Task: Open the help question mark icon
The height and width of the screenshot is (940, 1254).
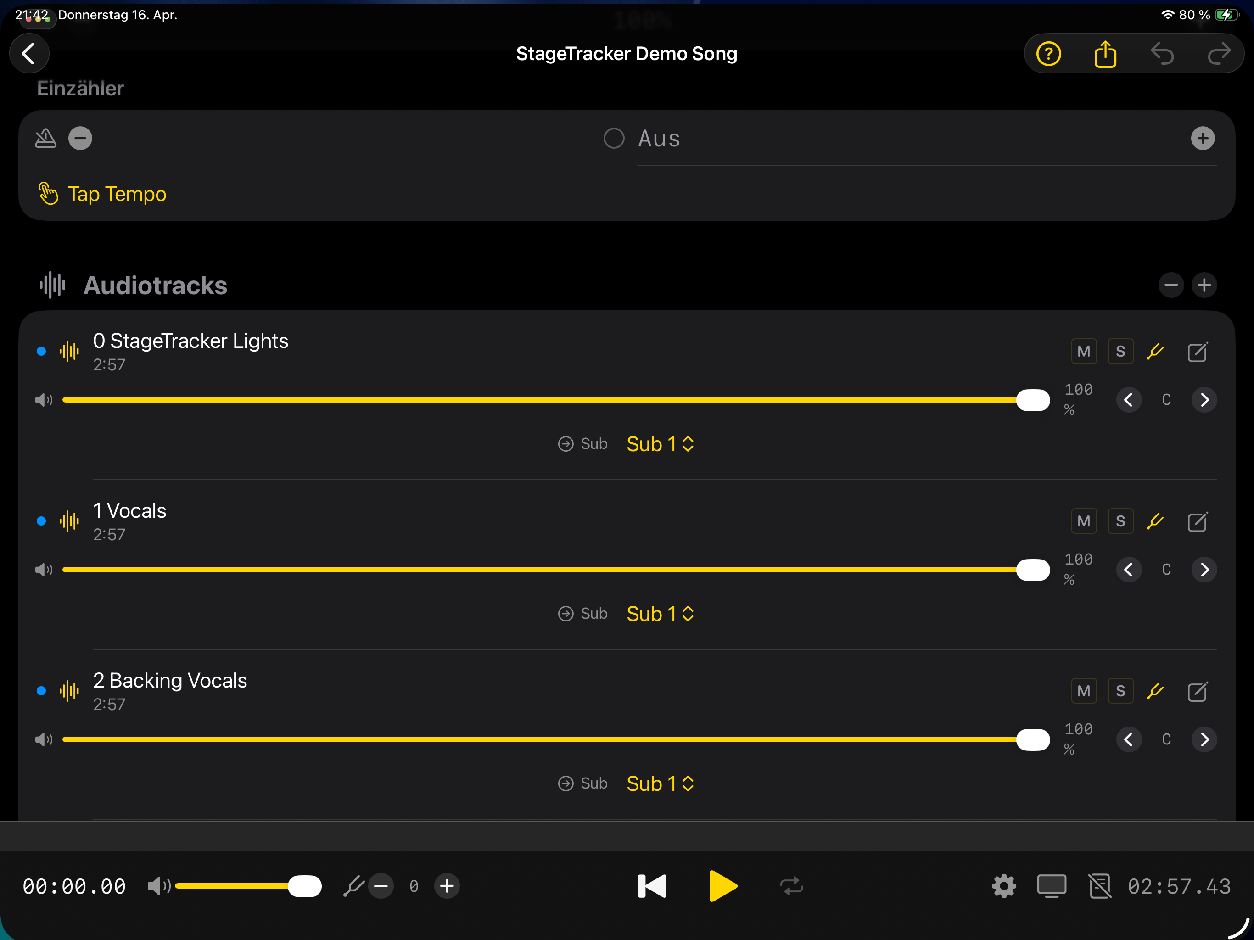Action: (1048, 55)
